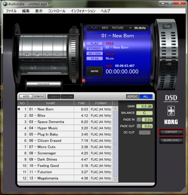Toggle the REPEAT mode button
Screen dimensions: 188x195
pyautogui.click(x=133, y=97)
